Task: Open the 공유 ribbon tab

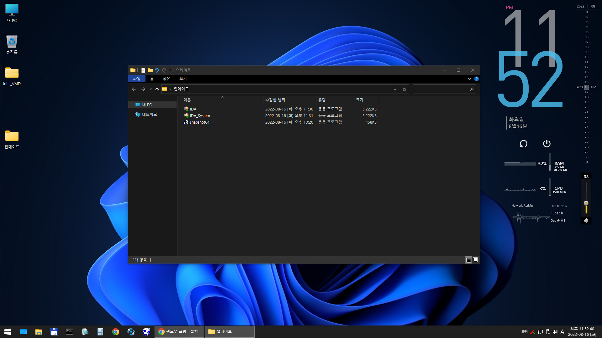Action: tap(166, 79)
